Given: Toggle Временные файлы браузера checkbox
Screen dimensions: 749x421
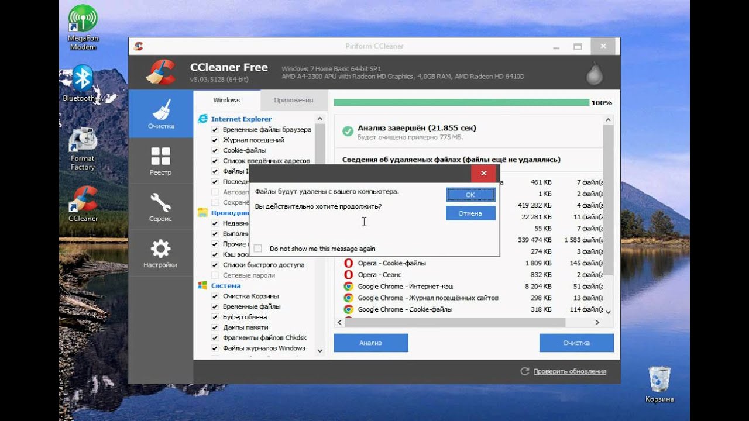Looking at the screenshot, I should [x=215, y=130].
